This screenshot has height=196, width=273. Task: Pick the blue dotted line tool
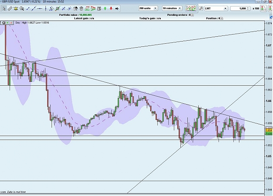[63, 8]
